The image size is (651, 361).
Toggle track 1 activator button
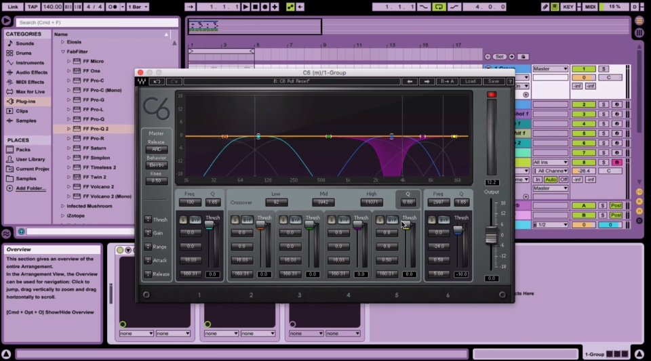coord(583,69)
